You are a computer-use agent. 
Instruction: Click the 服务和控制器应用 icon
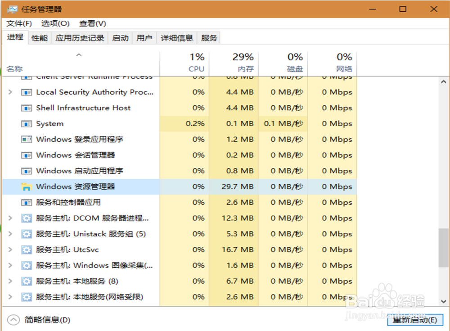click(x=27, y=203)
